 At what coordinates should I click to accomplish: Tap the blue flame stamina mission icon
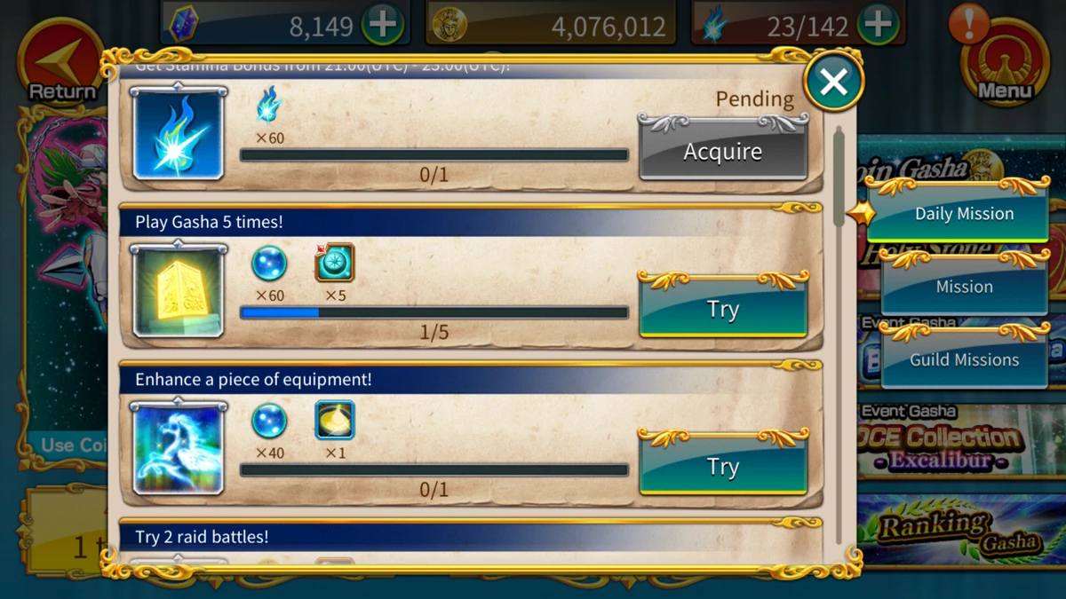click(x=178, y=133)
